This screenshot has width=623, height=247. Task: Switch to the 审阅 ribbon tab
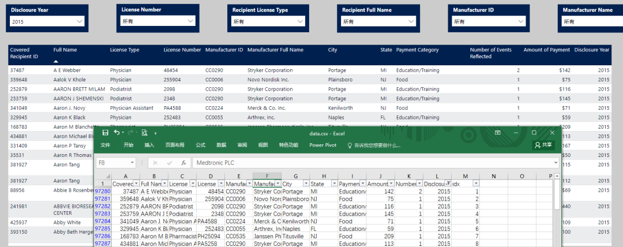242,145
